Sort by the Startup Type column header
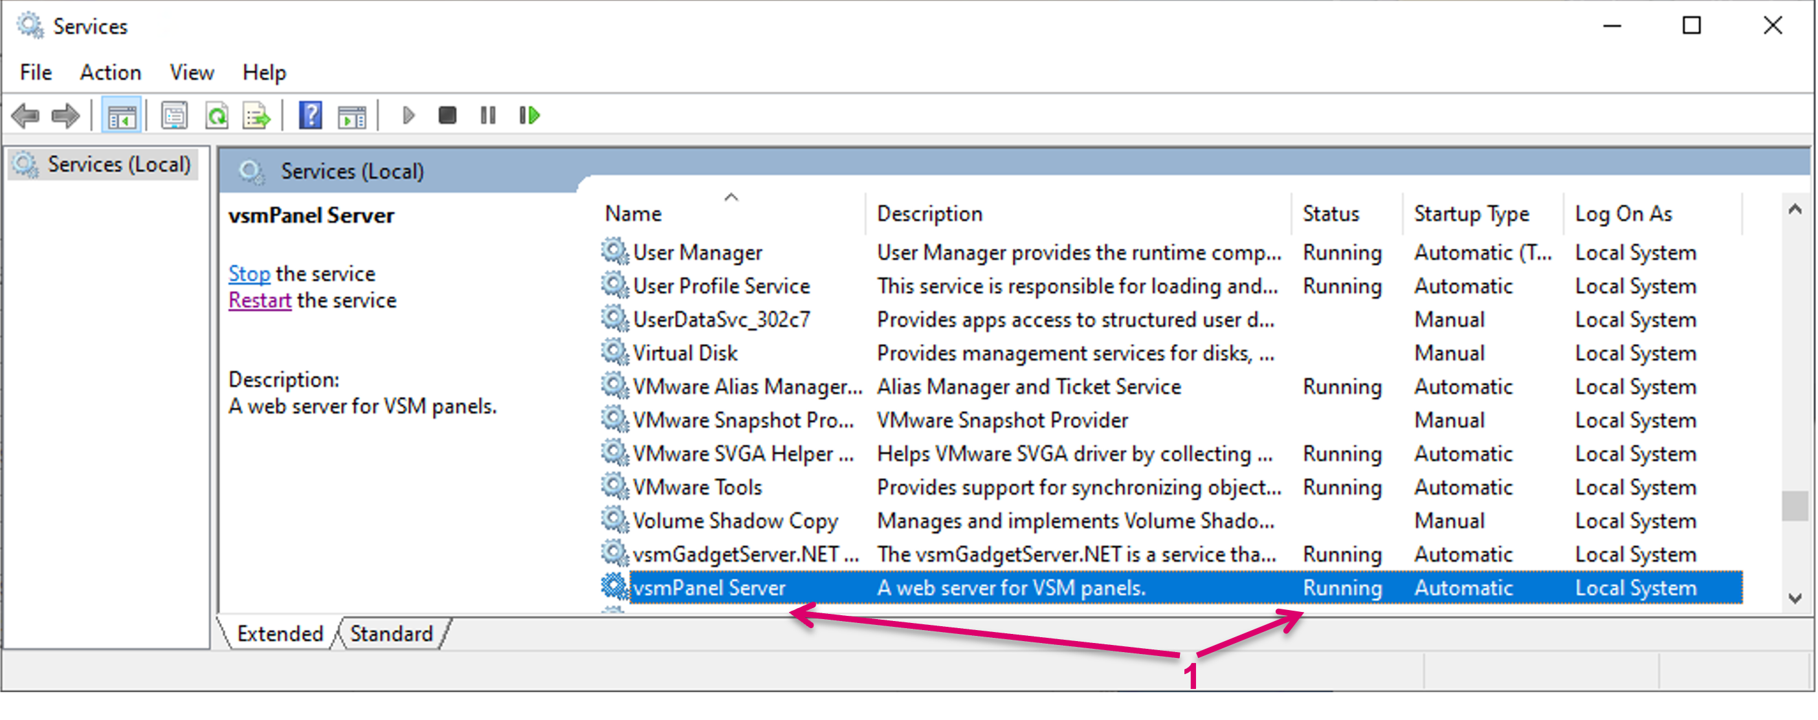Image resolution: width=1818 pixels, height=720 pixels. tap(1470, 213)
